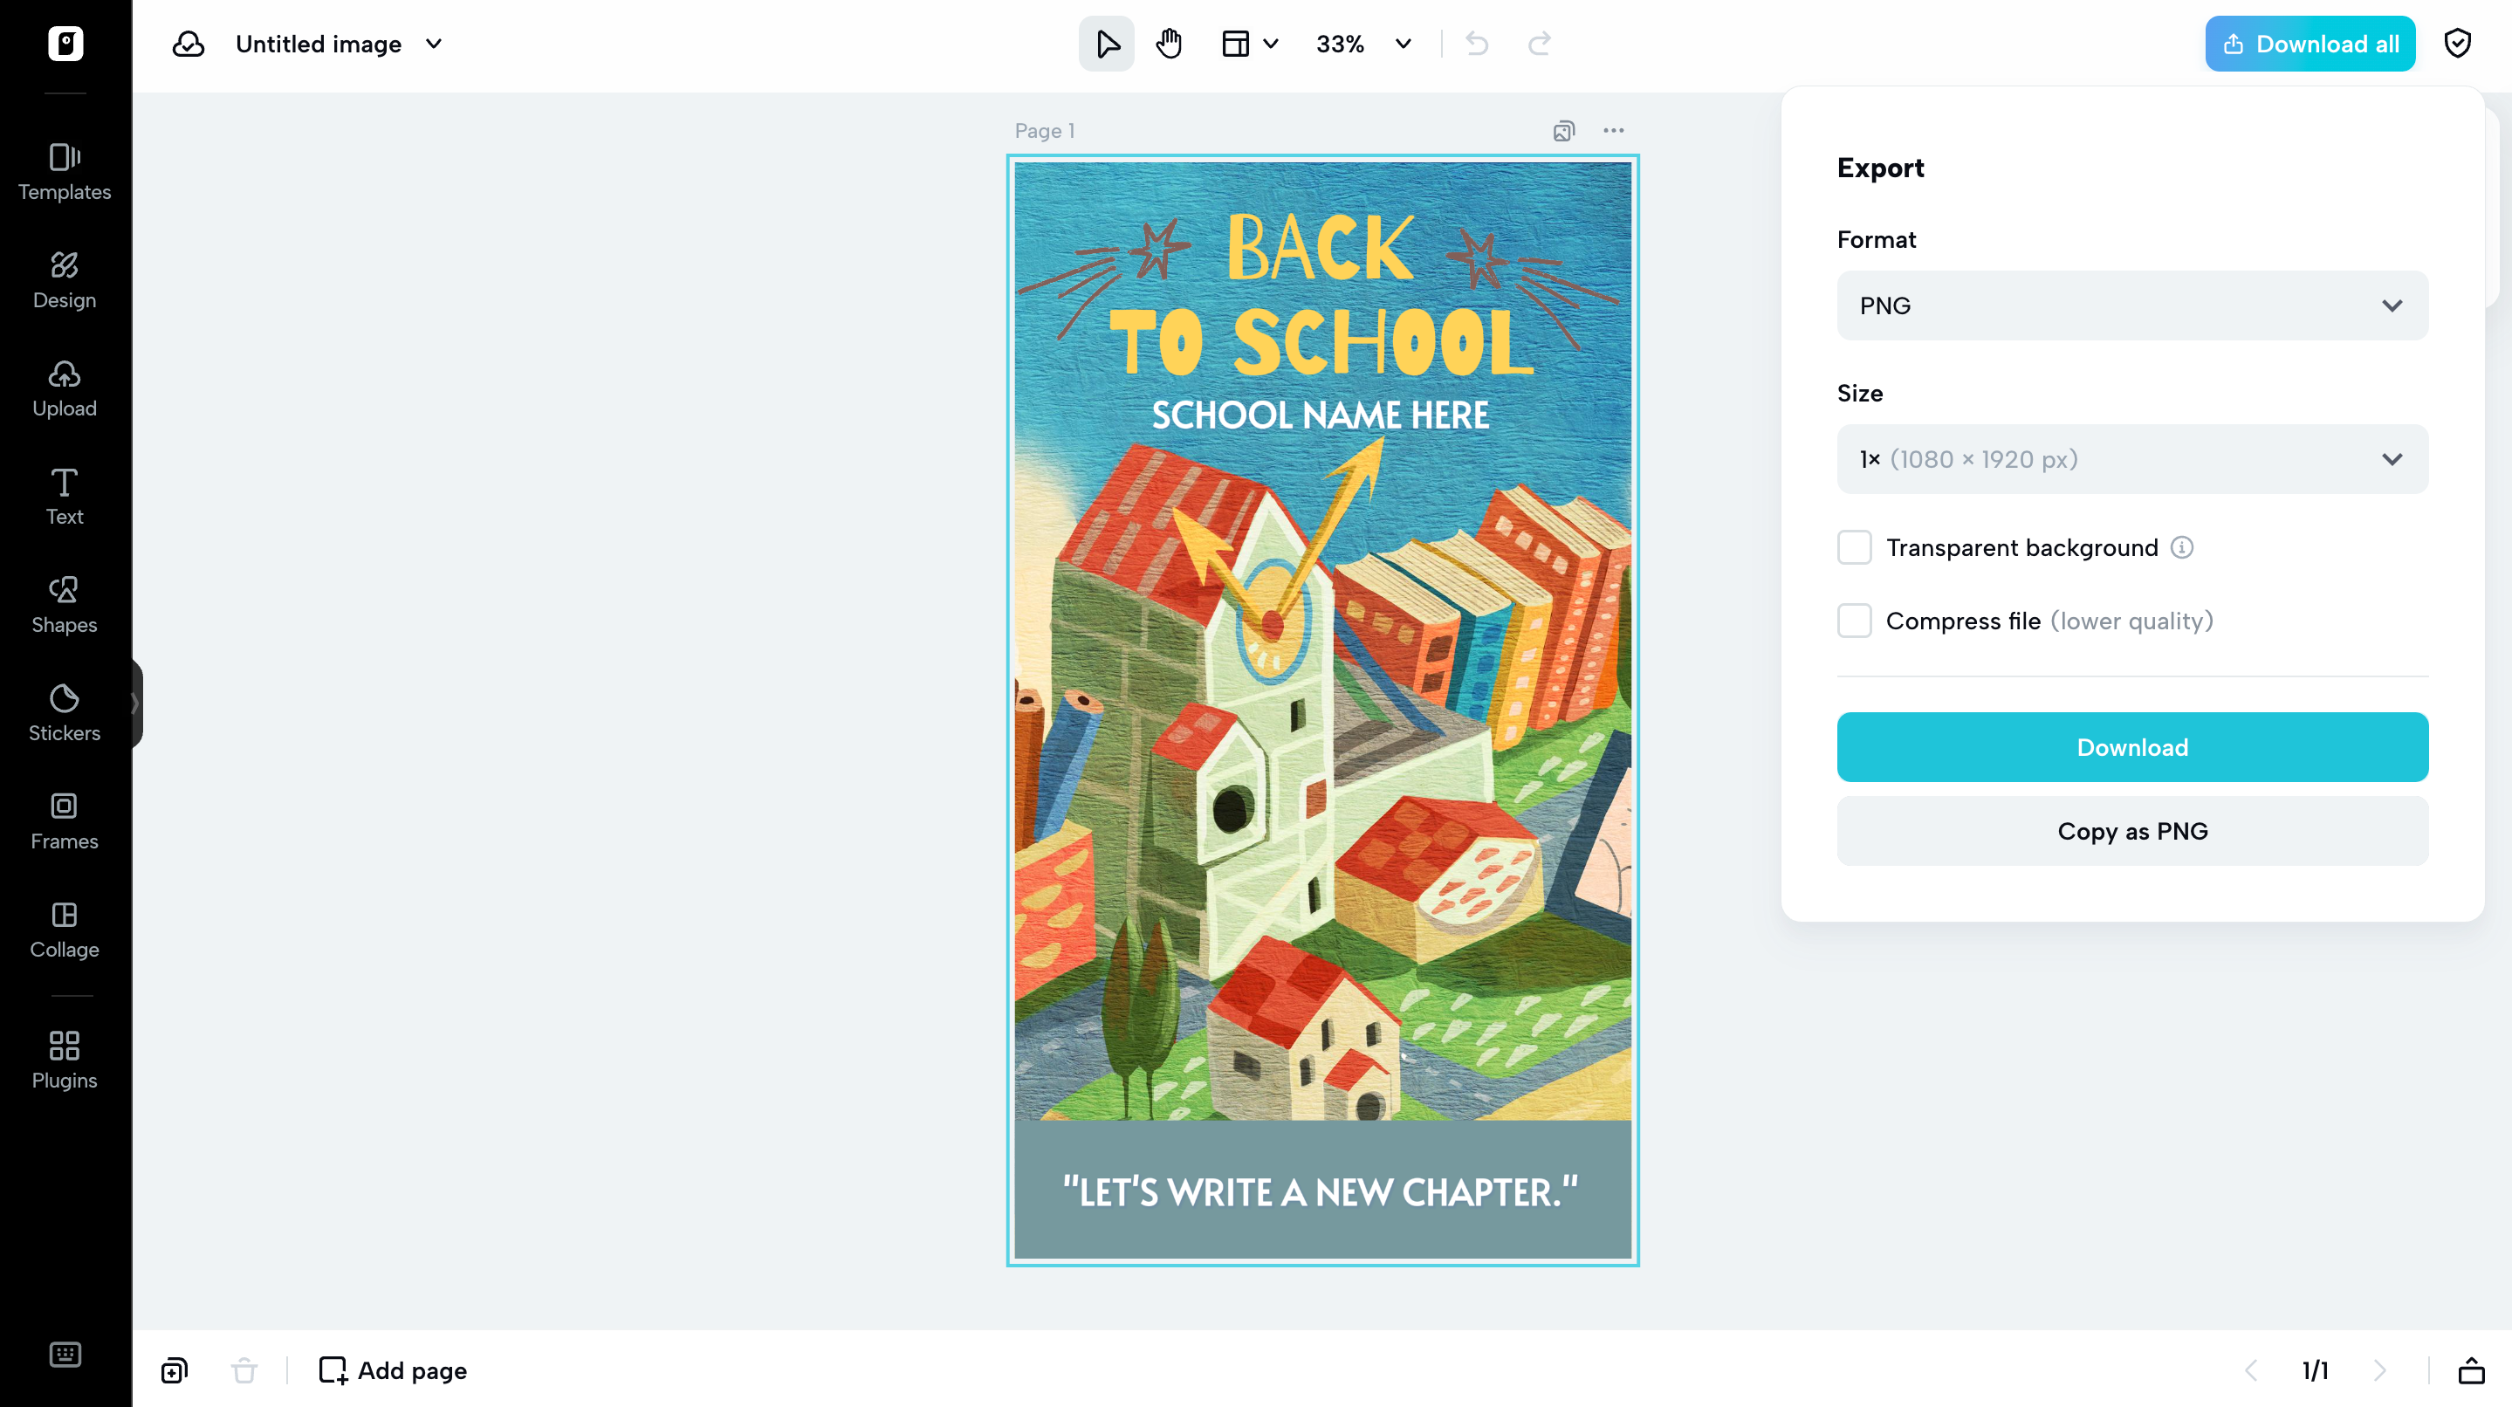Enable Transparent background checkbox
Image resolution: width=2512 pixels, height=1407 pixels.
1854,547
